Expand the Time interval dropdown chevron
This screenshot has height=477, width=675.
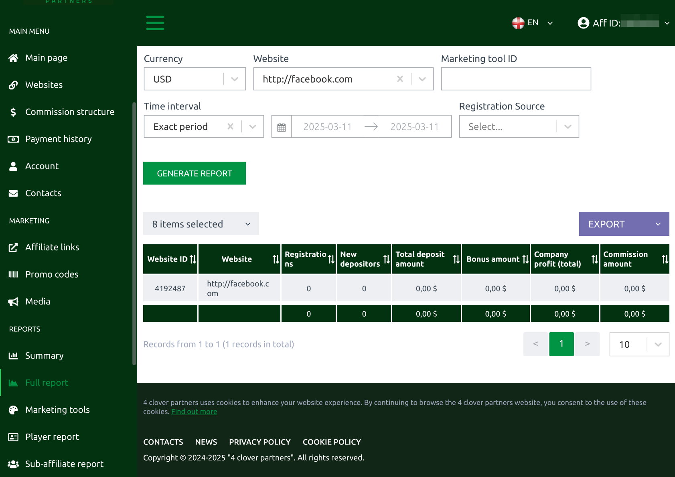point(253,126)
